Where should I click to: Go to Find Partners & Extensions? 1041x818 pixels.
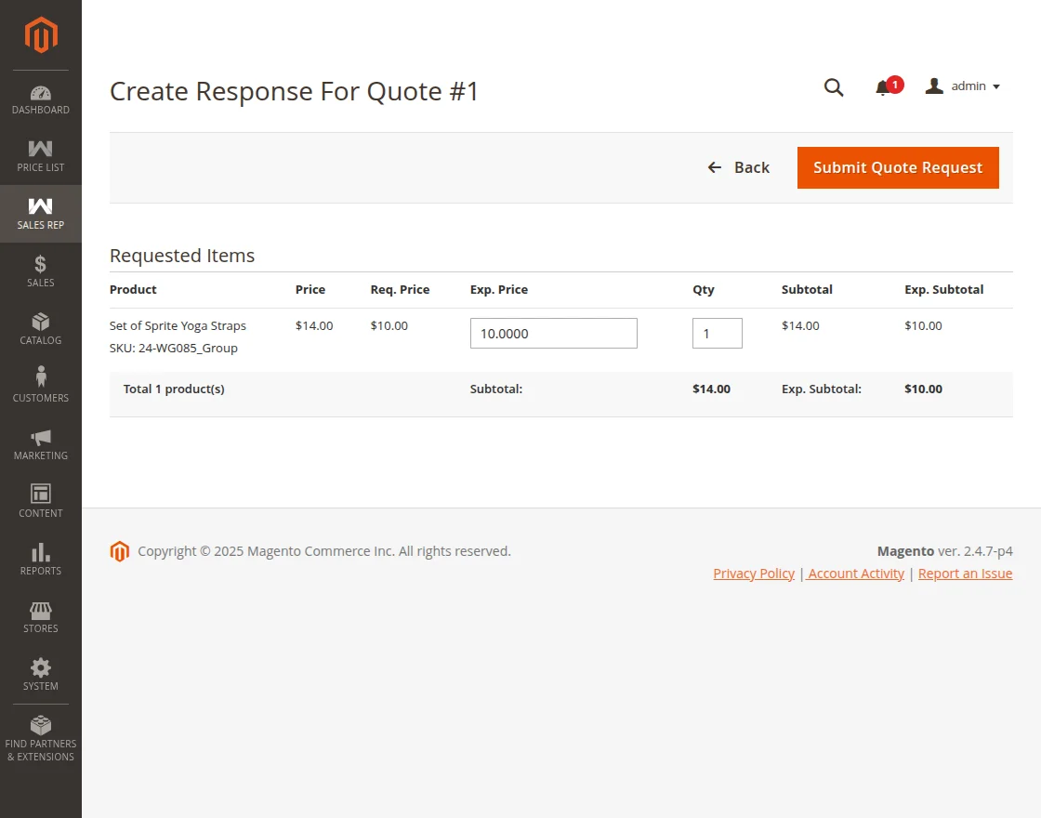coord(41,738)
